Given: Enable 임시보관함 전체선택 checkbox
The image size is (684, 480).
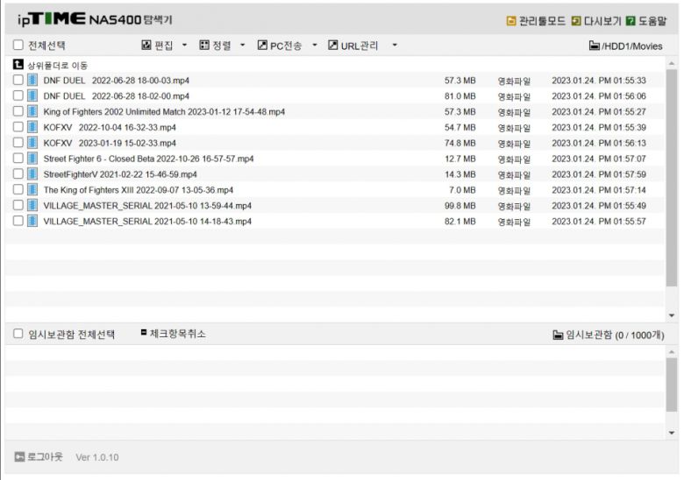Looking at the screenshot, I should point(18,334).
